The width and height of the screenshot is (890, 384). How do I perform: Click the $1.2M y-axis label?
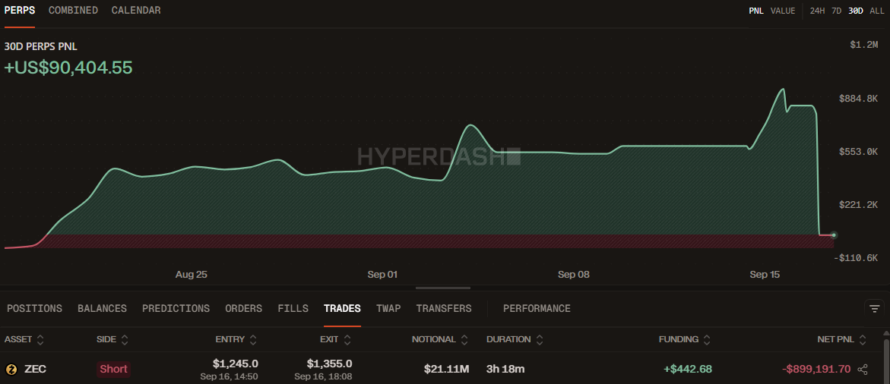[864, 46]
